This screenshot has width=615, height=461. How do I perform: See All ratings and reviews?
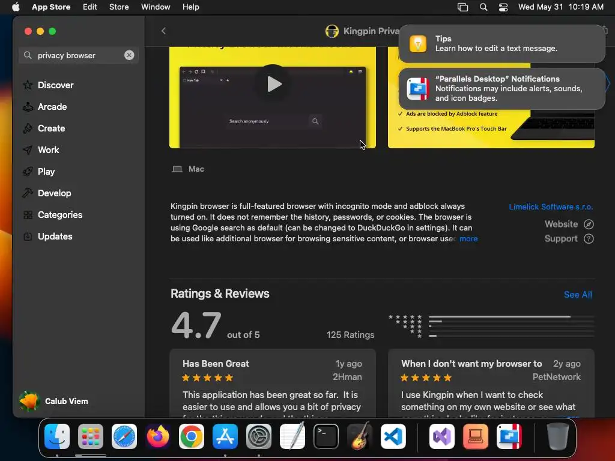578,294
